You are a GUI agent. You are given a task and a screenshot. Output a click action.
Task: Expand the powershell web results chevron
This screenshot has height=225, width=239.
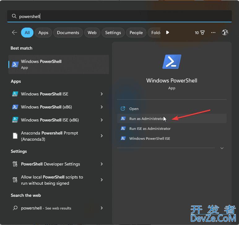point(102,208)
